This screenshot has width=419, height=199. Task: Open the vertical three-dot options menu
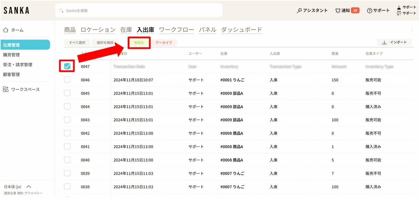click(x=412, y=30)
